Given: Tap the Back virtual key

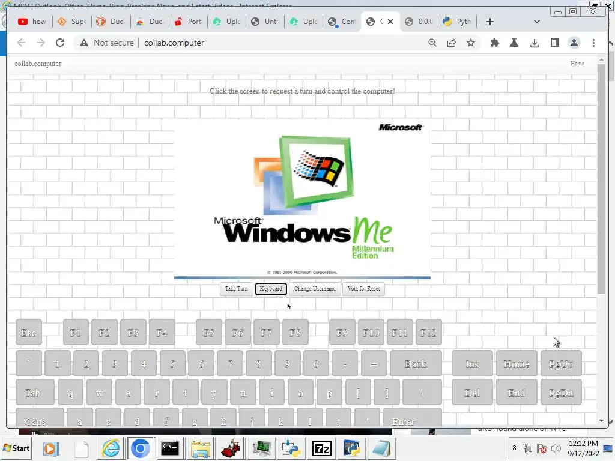Looking at the screenshot, I should (416, 364).
